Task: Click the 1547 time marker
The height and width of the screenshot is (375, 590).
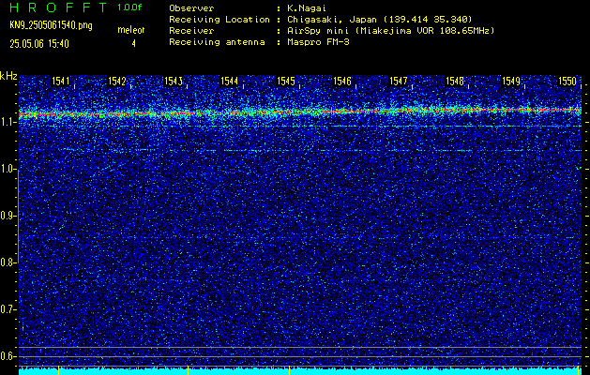Action: (399, 81)
